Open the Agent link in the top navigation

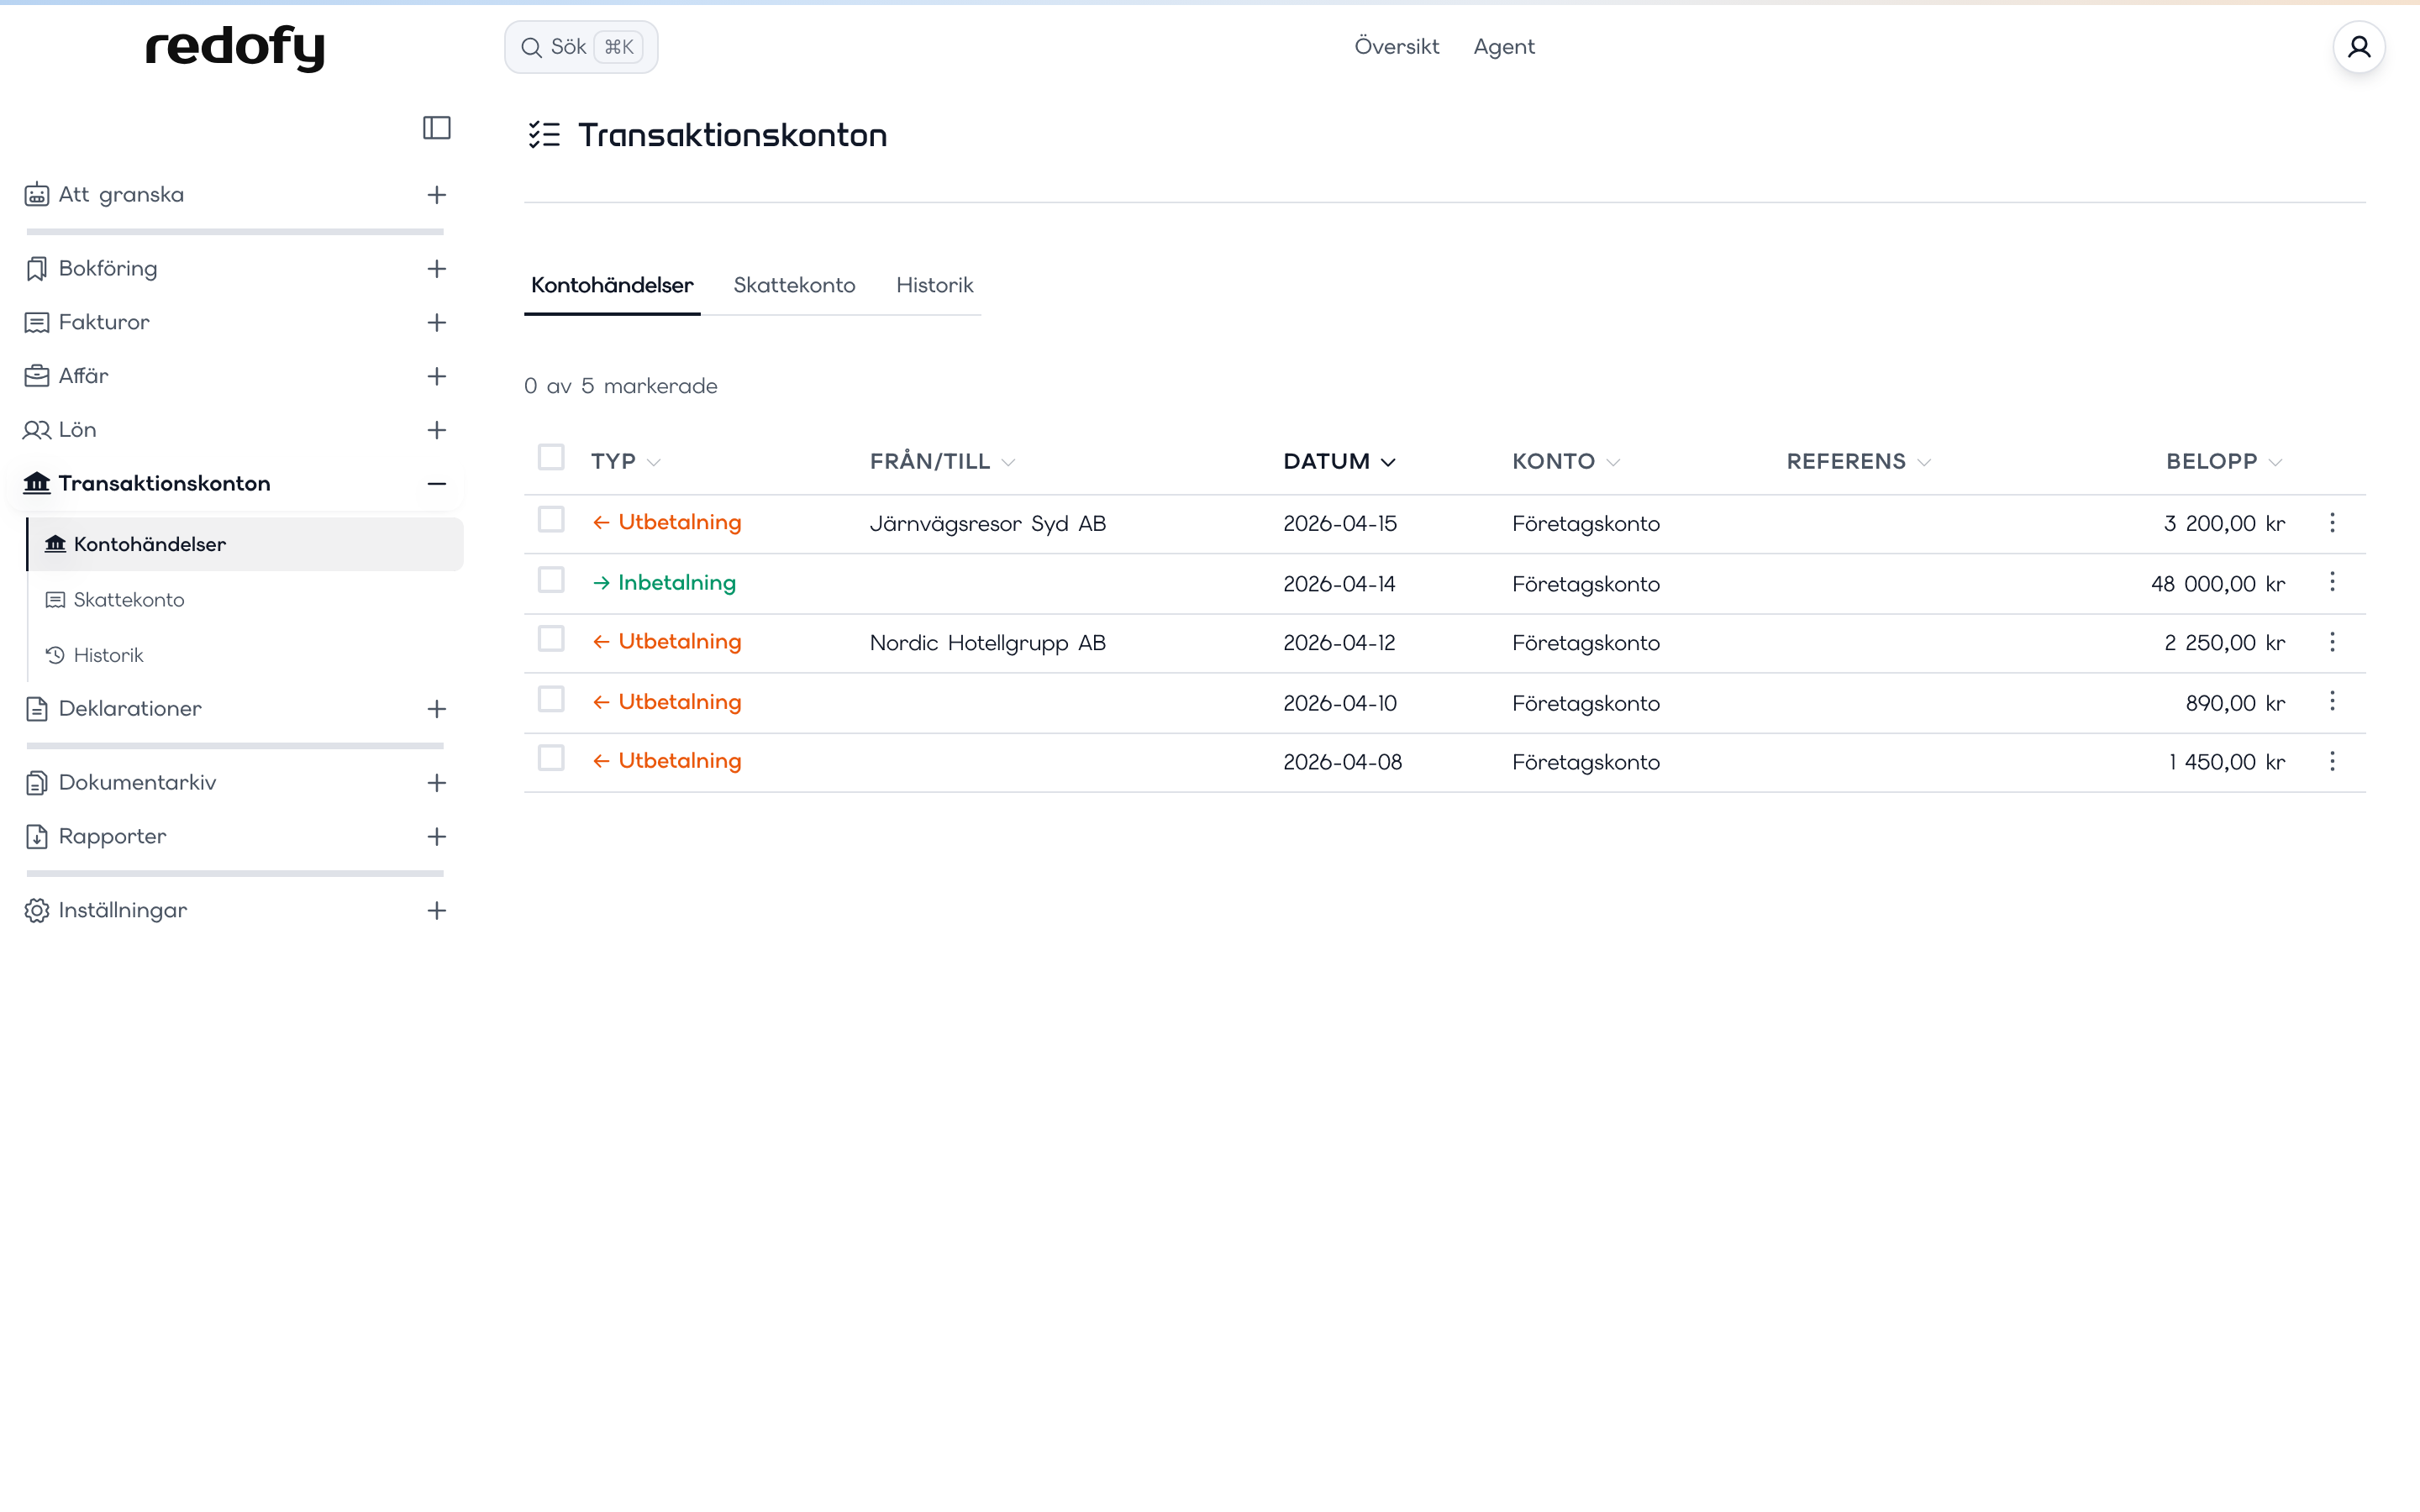[x=1503, y=47]
